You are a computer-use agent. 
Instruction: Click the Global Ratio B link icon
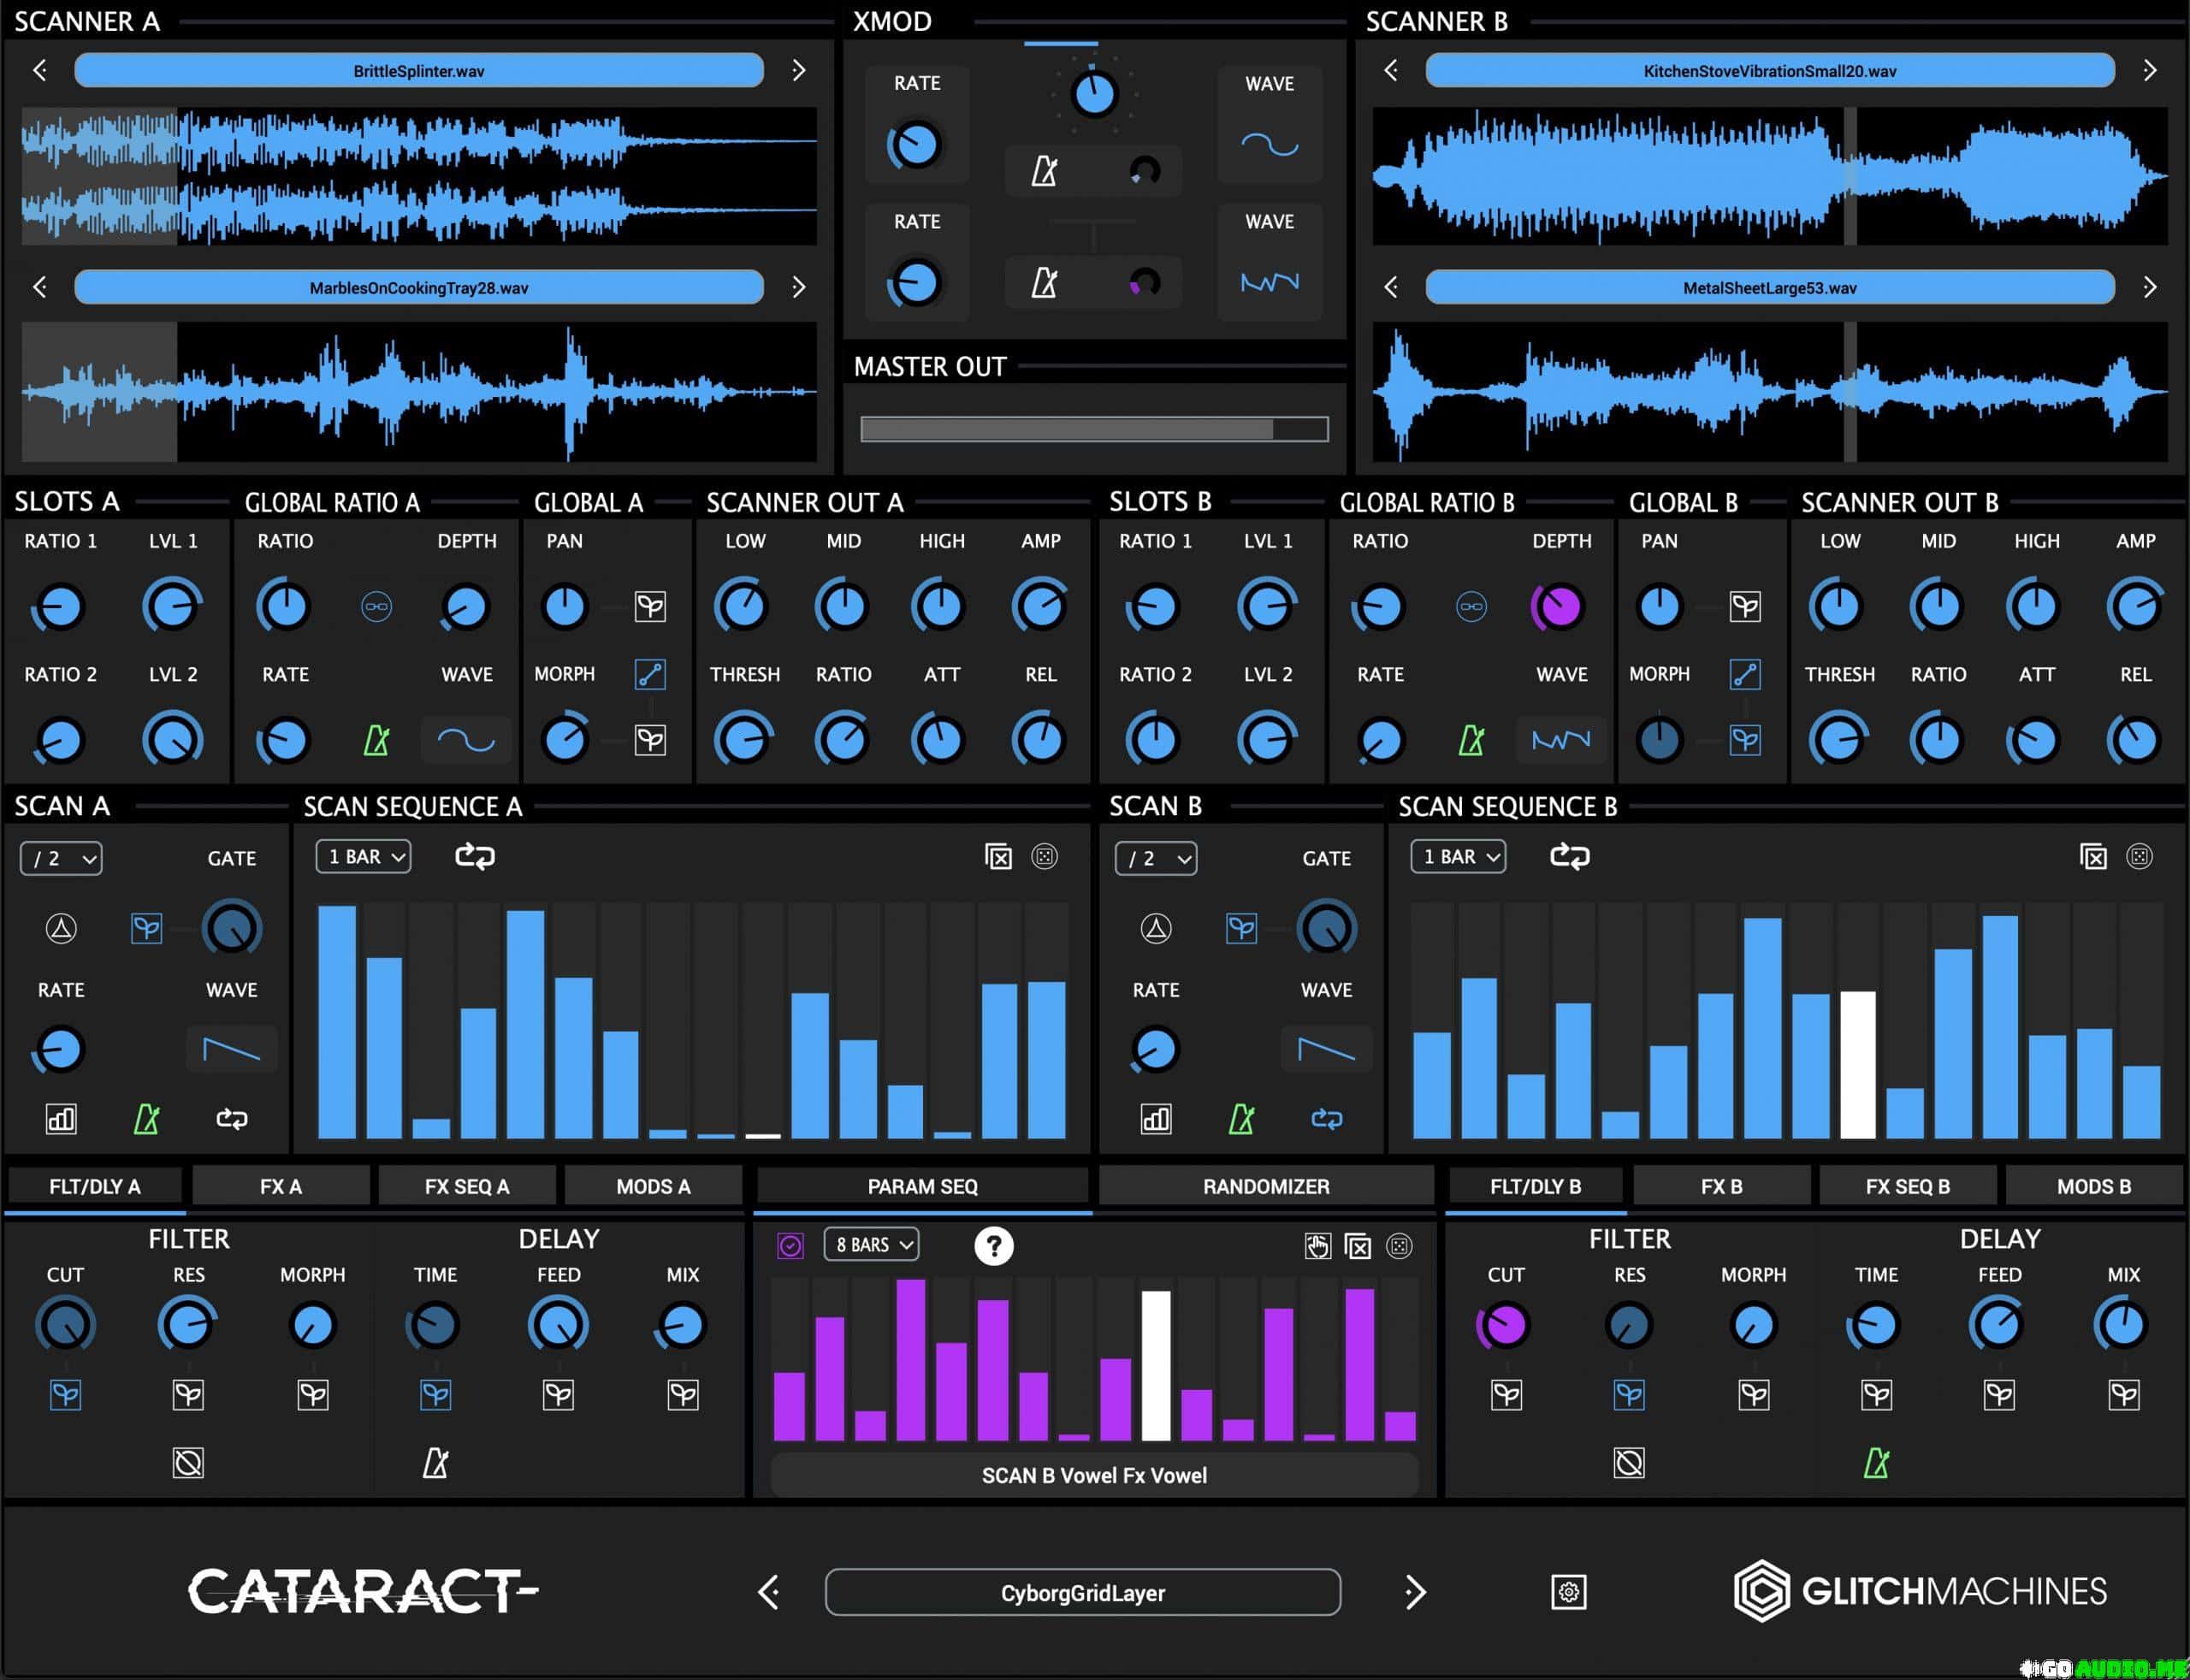(x=1471, y=606)
